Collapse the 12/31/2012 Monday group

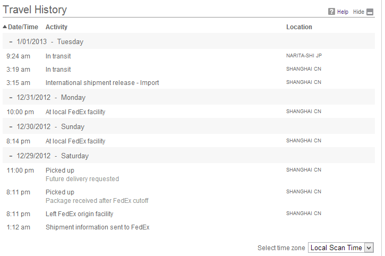point(11,98)
